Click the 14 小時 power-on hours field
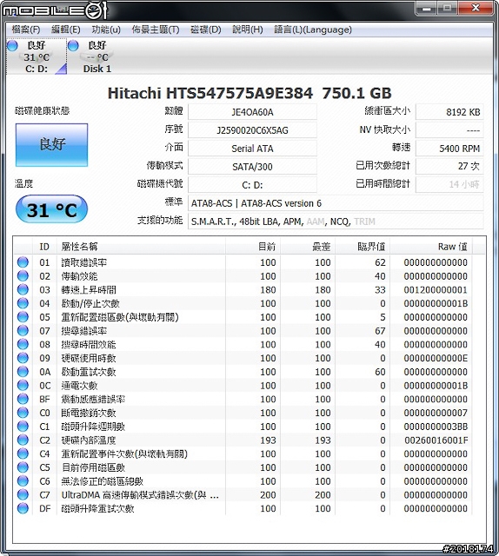The width and height of the screenshot is (499, 556). pos(449,184)
